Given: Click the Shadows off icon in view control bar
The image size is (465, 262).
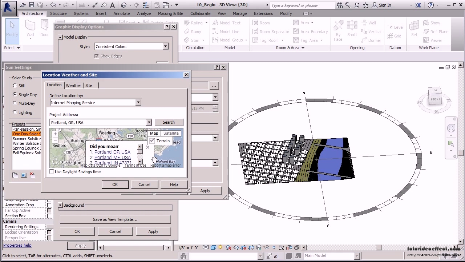Looking at the screenshot, I should click(x=229, y=247).
